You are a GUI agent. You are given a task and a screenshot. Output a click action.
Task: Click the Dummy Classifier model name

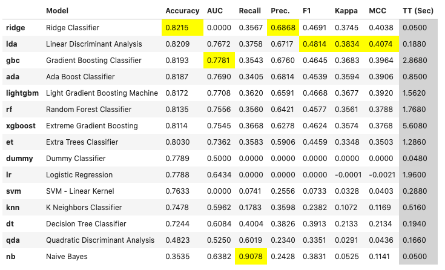coord(76,158)
